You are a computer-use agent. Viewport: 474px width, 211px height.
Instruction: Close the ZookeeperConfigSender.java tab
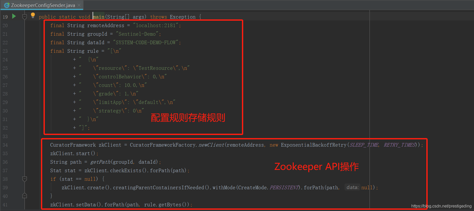pos(79,5)
